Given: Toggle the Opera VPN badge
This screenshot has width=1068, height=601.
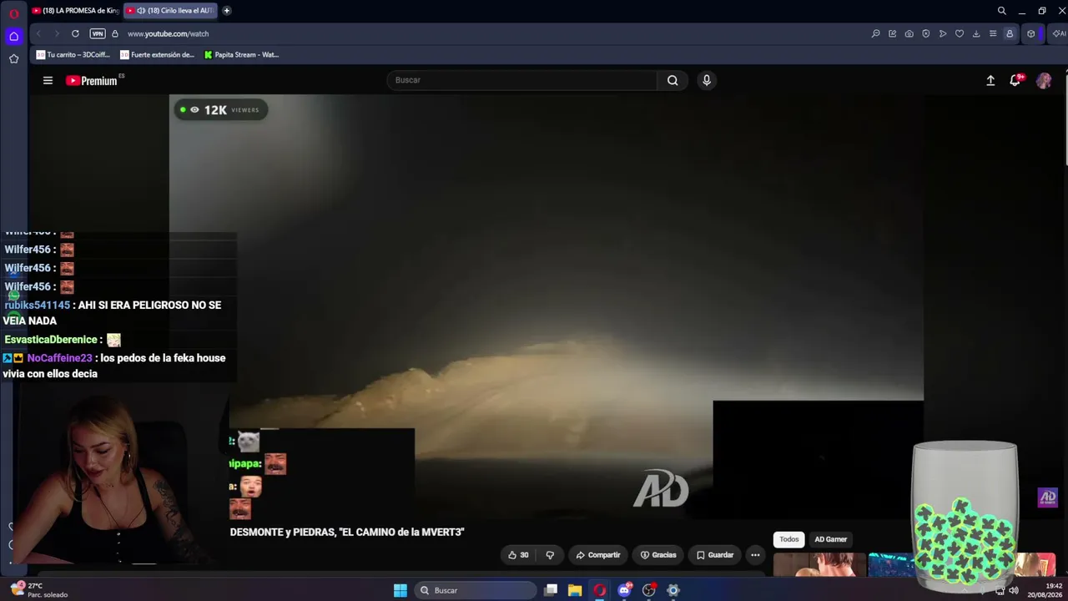Looking at the screenshot, I should pyautogui.click(x=98, y=33).
